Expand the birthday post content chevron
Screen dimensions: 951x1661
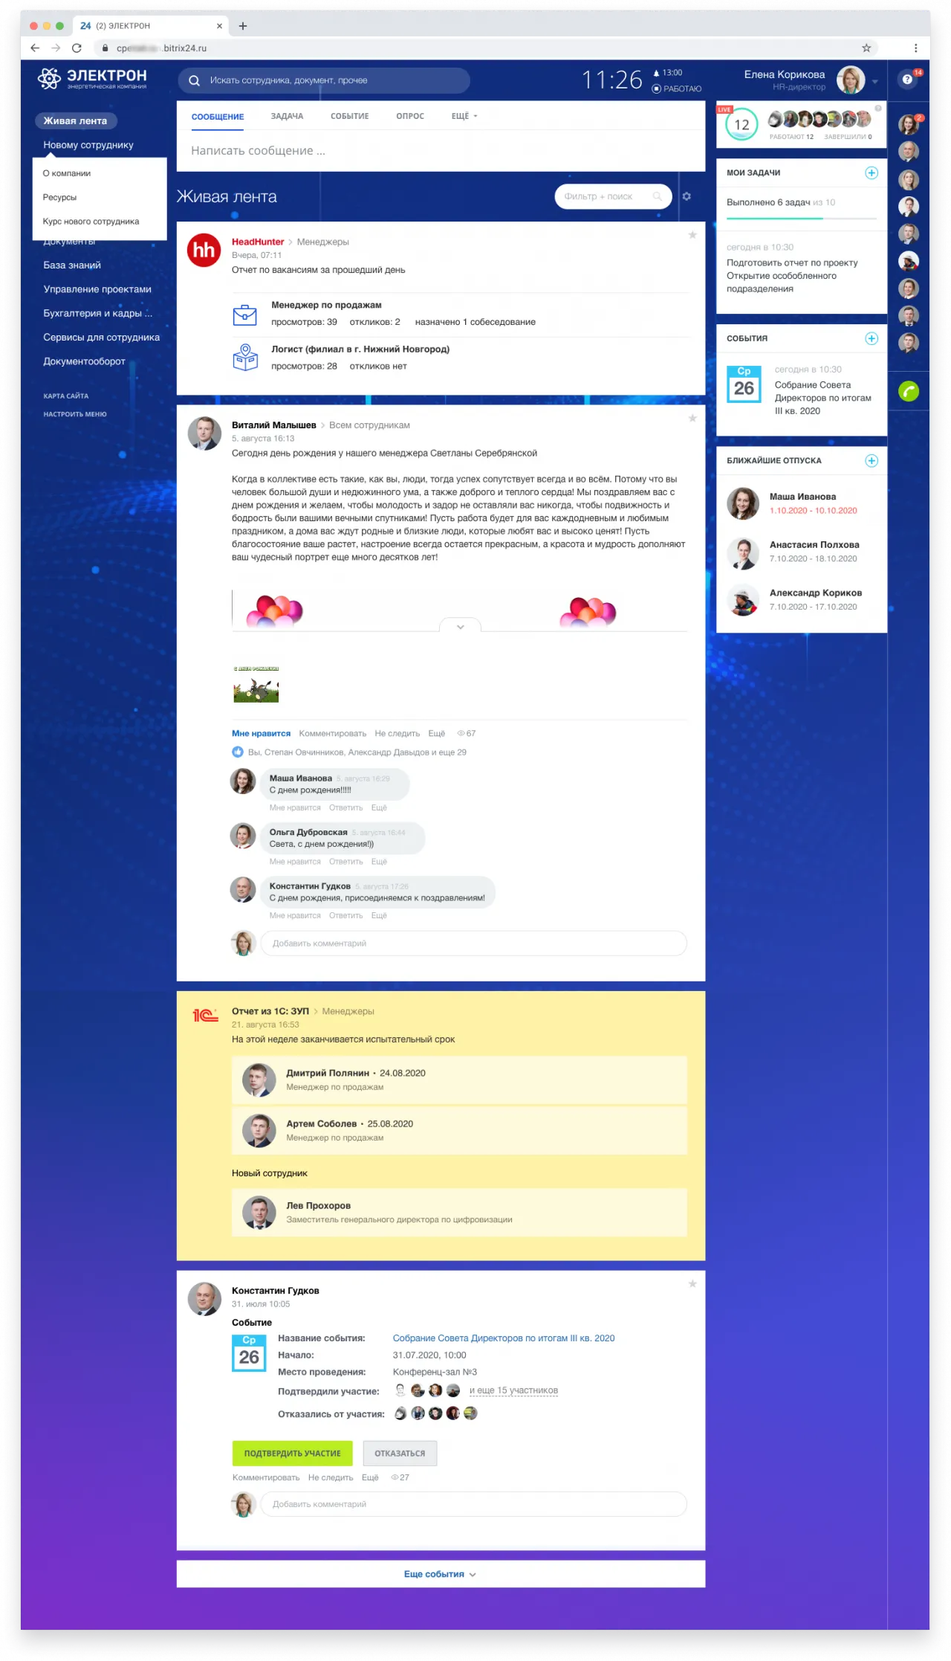[x=460, y=627]
